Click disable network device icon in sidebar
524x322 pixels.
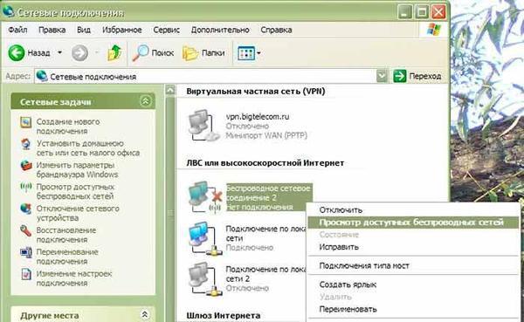[25, 209]
